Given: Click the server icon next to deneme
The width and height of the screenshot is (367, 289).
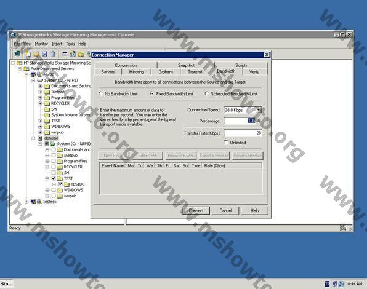Looking at the screenshot, I should (40, 138).
